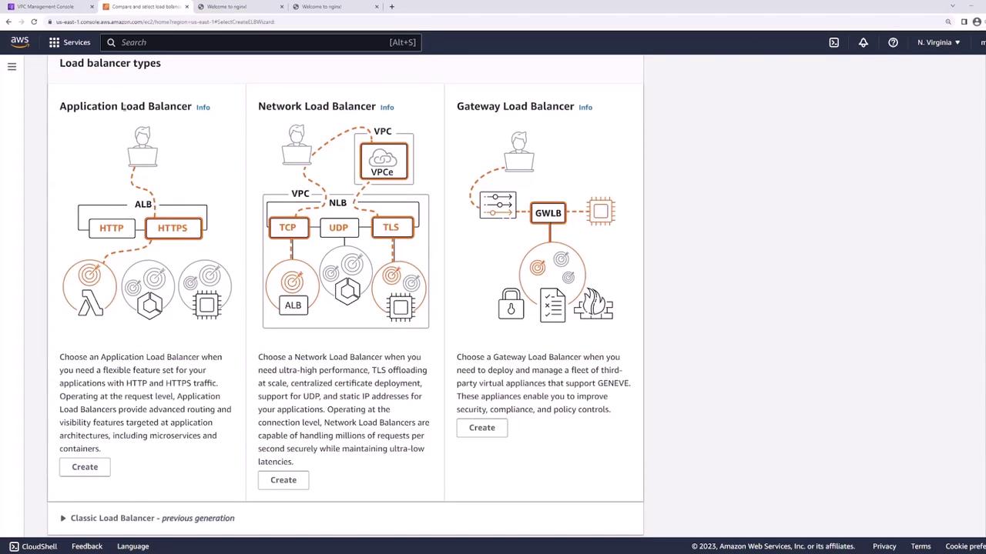Close the Compare and select load balancer tab
The height and width of the screenshot is (554, 986).
pyautogui.click(x=186, y=7)
